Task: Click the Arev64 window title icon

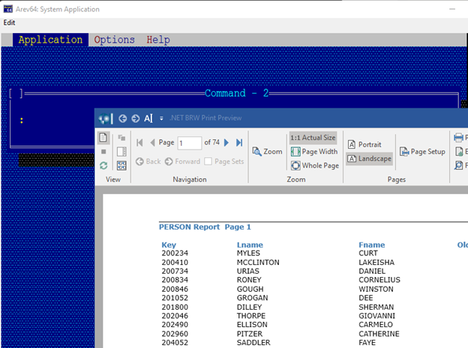Action: click(x=7, y=9)
